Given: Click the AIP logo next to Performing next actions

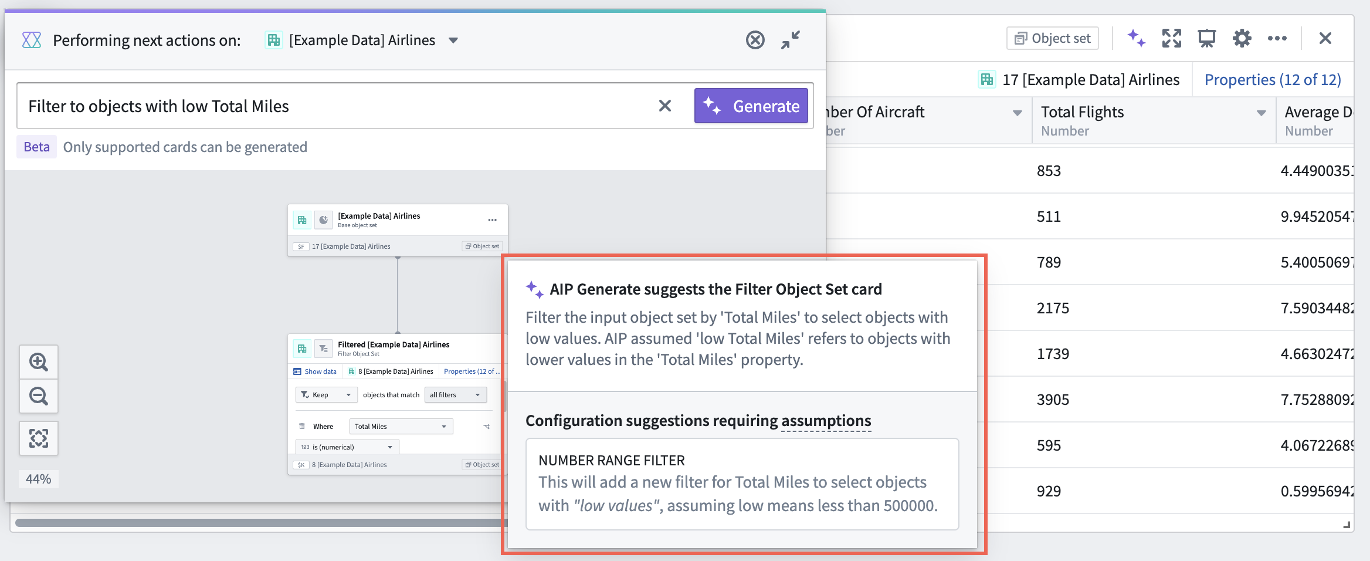Looking at the screenshot, I should tap(32, 40).
